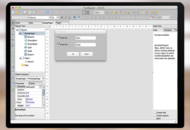Select the radio button control tool

(13, 56)
